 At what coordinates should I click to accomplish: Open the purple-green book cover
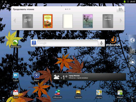click(x=88, y=21)
